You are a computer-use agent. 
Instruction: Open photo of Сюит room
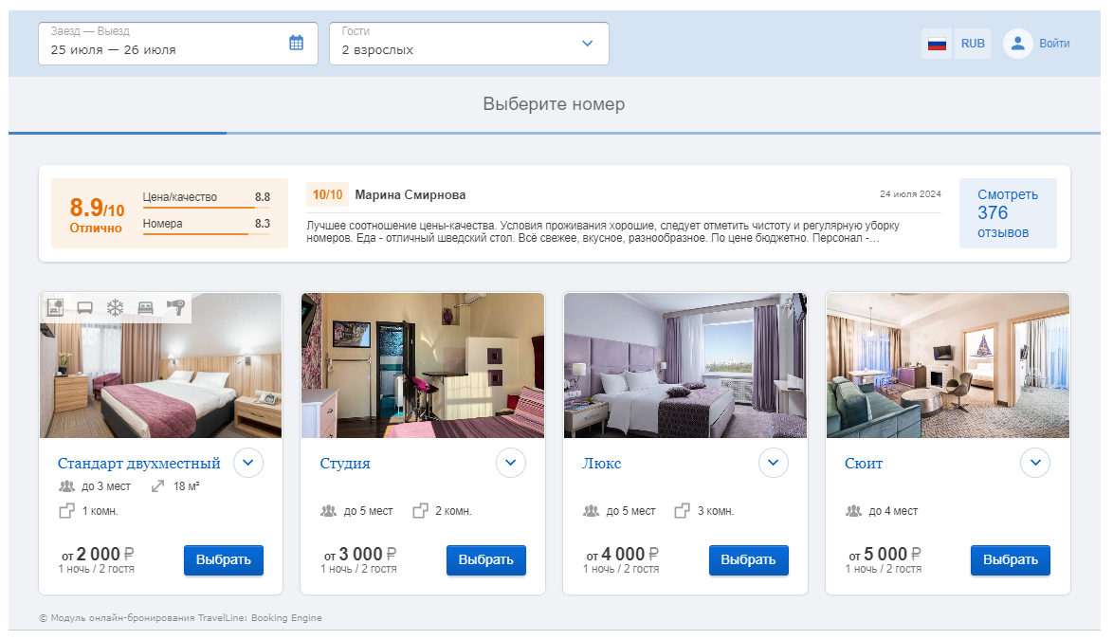[x=948, y=365]
